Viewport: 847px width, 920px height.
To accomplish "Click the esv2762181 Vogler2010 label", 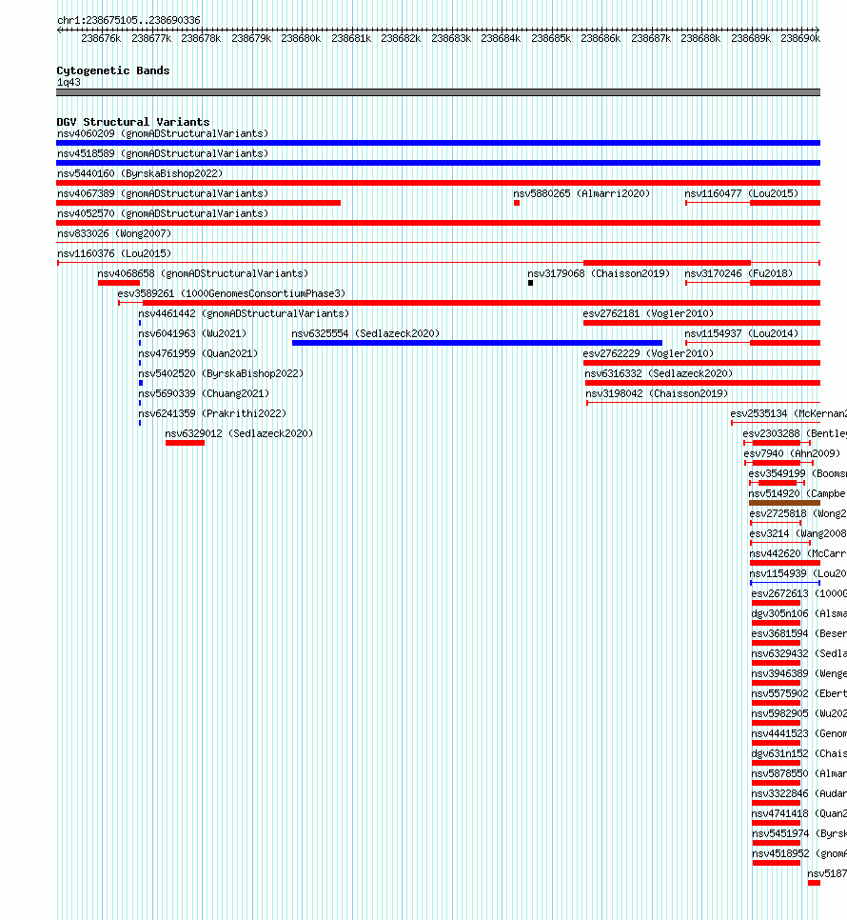I will (648, 313).
